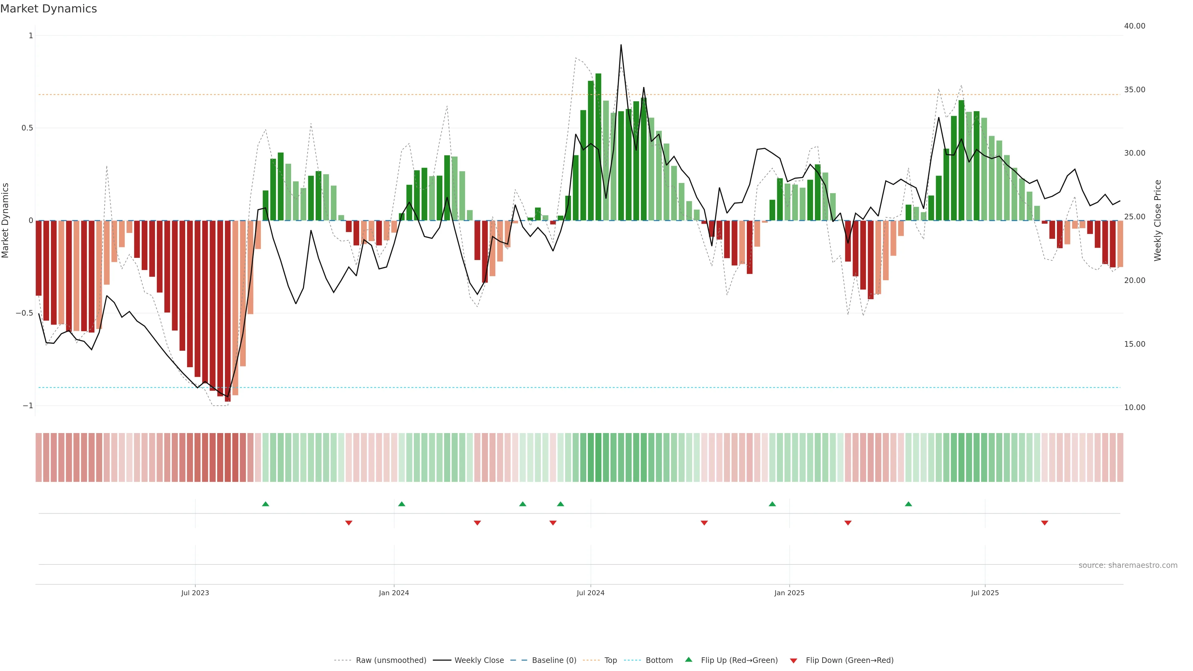The image size is (1193, 671).
Task: Click the last green Flip Up marker
Action: (908, 504)
